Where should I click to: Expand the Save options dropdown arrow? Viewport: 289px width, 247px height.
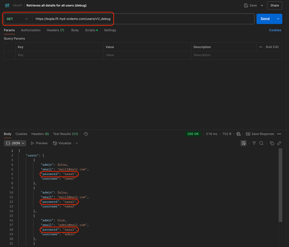point(262,6)
